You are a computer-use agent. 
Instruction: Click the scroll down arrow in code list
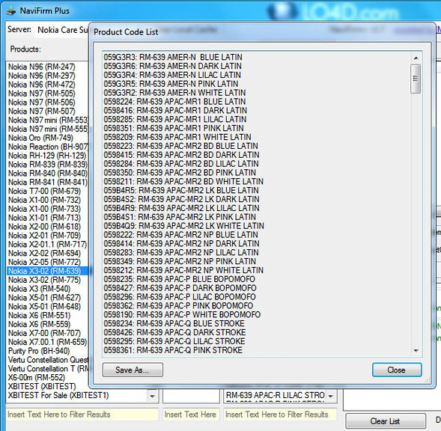click(x=416, y=351)
